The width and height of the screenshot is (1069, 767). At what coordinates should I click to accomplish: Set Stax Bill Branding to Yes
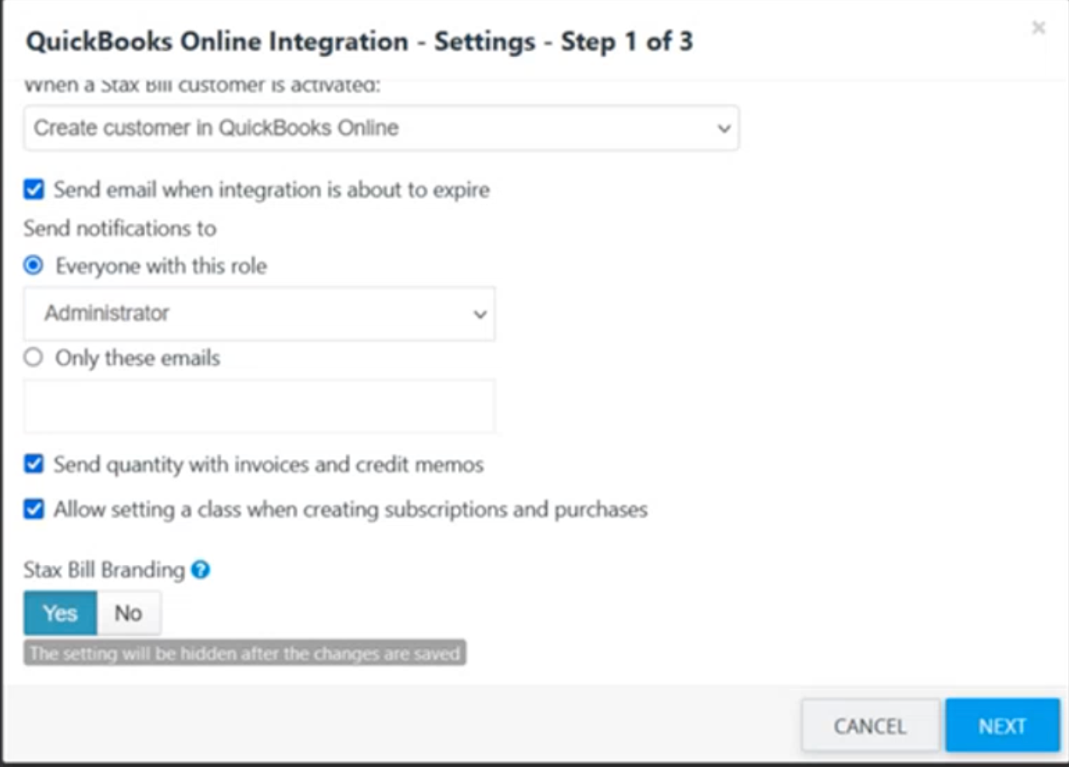pos(60,613)
